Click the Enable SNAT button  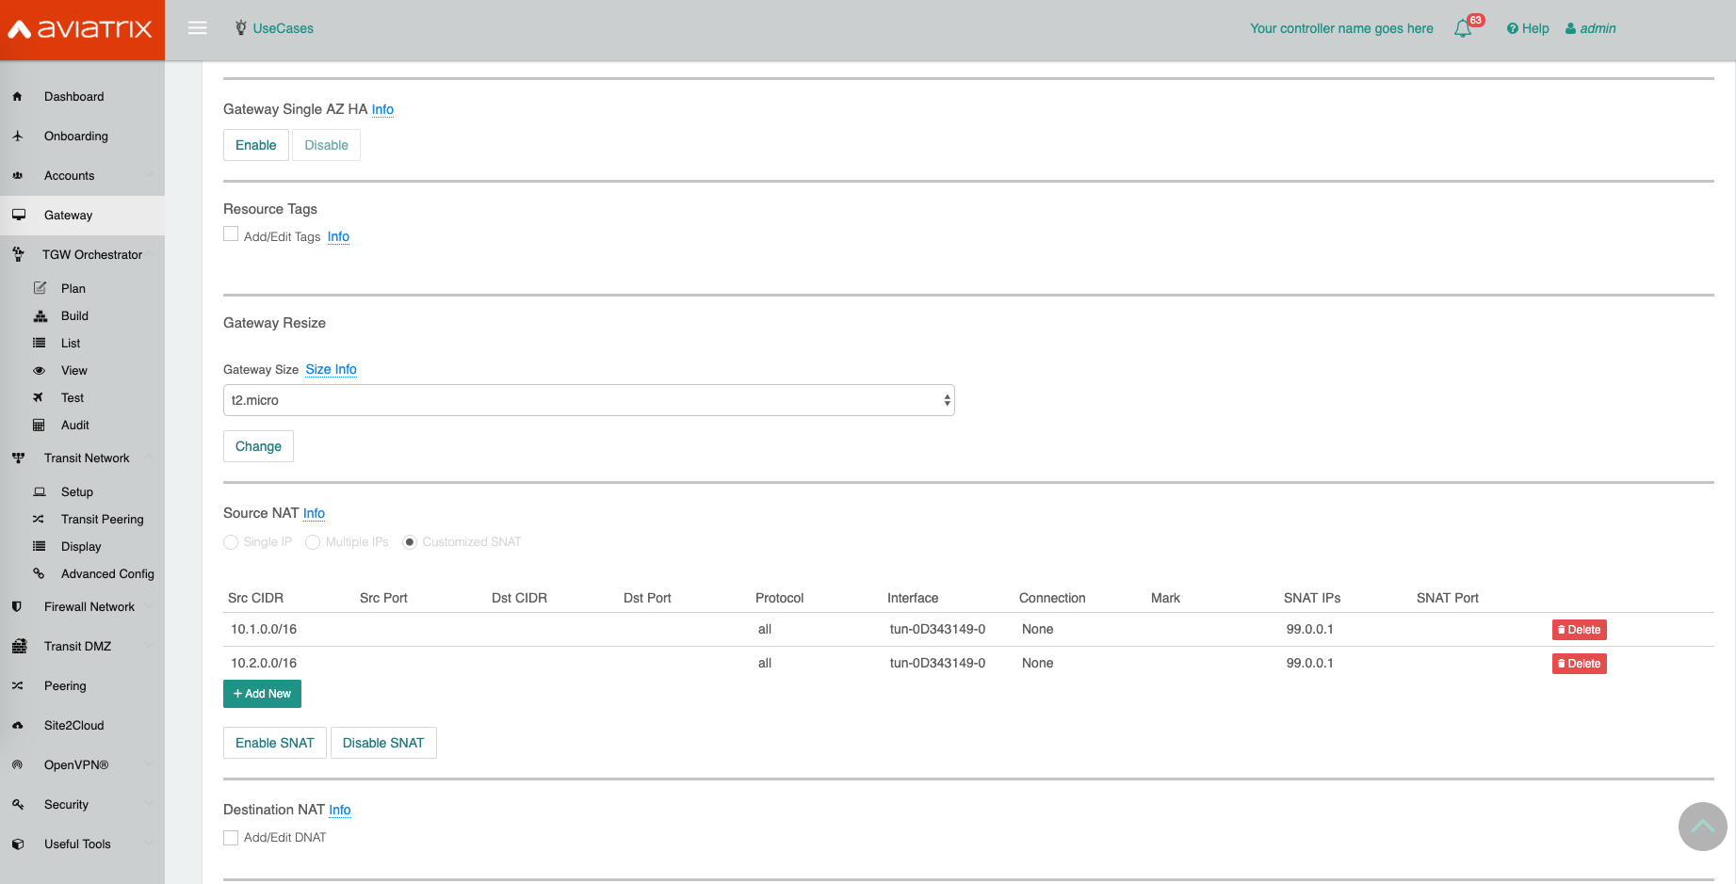coord(274,743)
